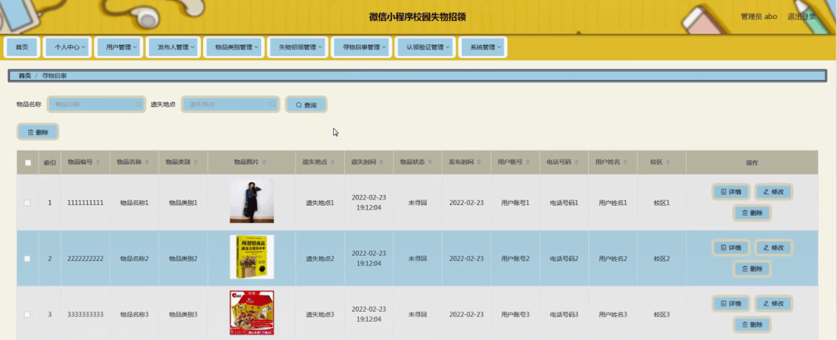Expand the 物品类别管理 menu
This screenshot has height=340, width=837.
point(233,47)
